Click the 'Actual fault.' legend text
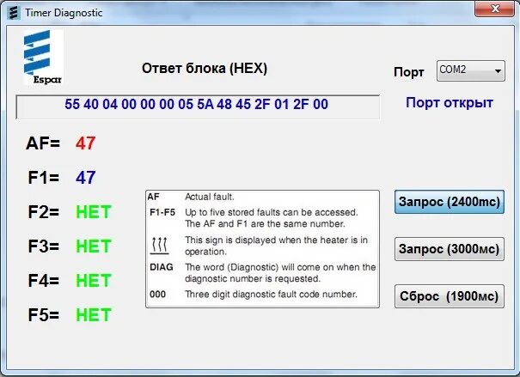The height and width of the screenshot is (377, 520). tap(210, 197)
